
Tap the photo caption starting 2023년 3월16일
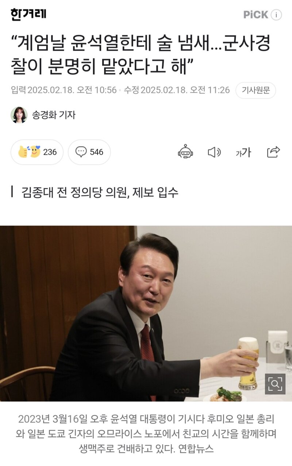[x=146, y=434]
